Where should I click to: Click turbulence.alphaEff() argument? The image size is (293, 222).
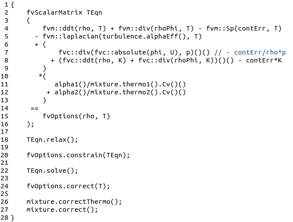144,36
